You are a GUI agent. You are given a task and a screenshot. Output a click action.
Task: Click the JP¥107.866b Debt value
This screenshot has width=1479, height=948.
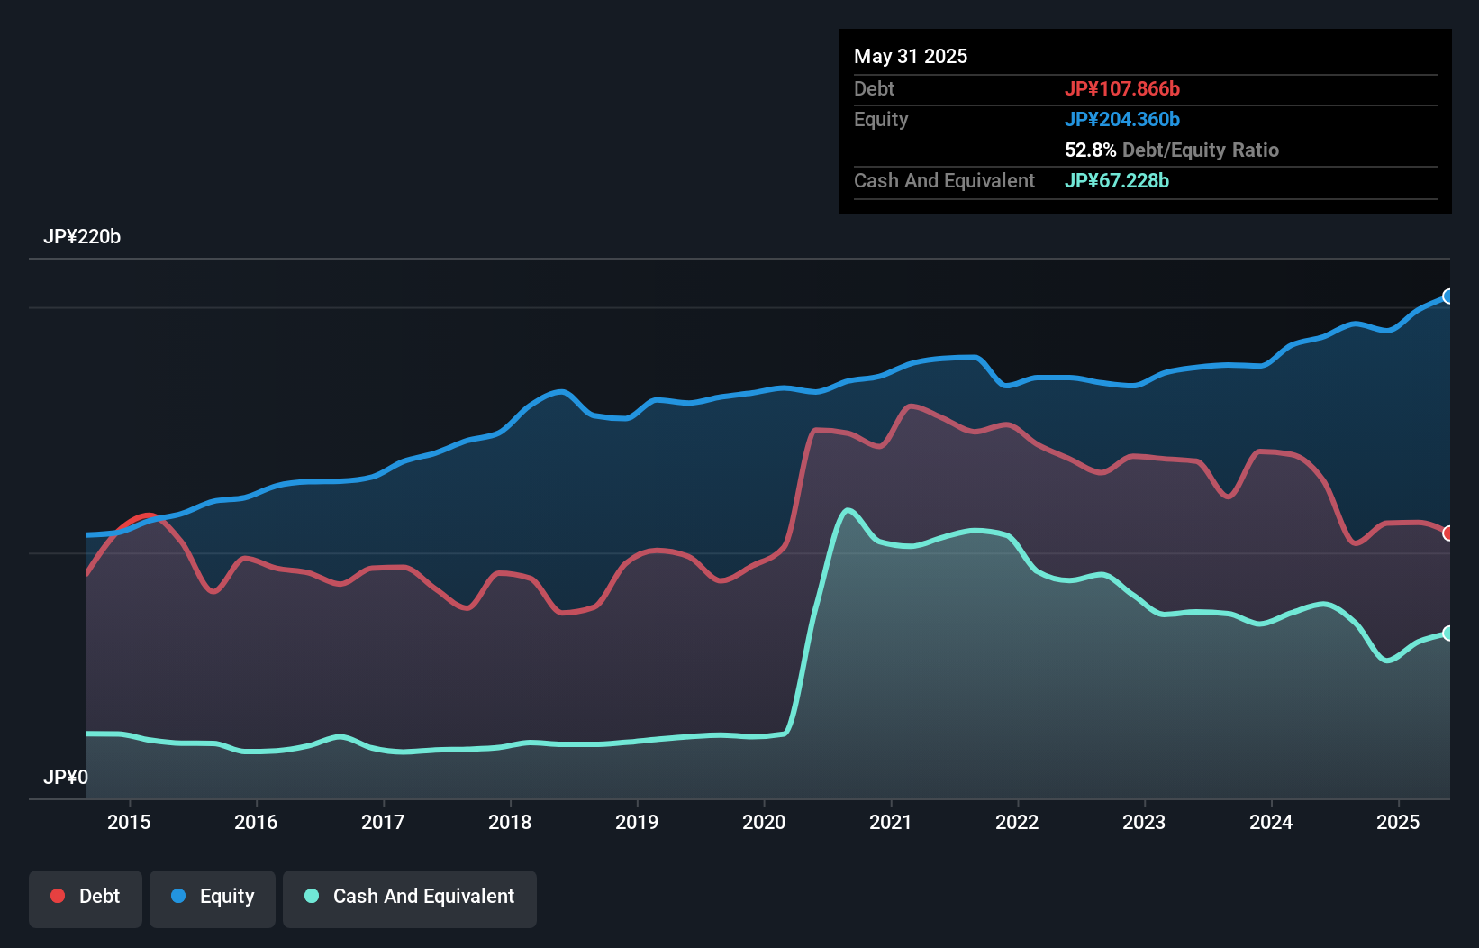(1124, 88)
